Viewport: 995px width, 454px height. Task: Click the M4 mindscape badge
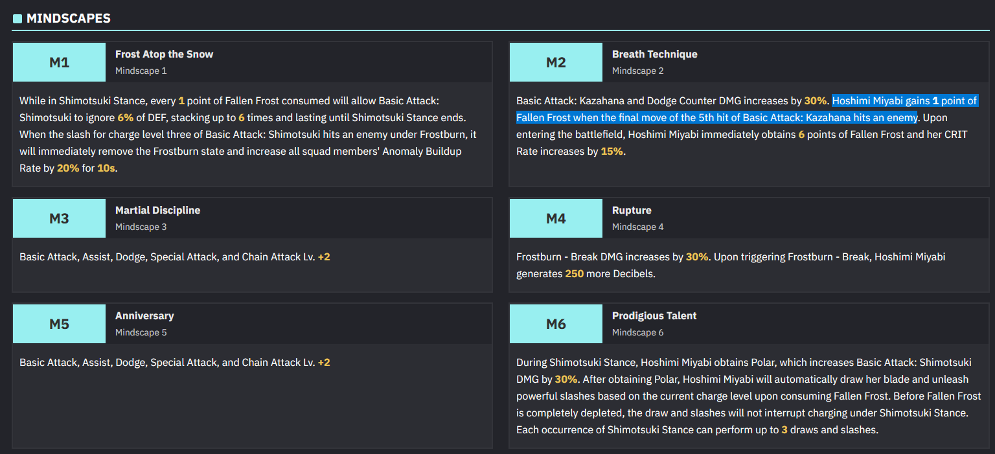pos(556,218)
